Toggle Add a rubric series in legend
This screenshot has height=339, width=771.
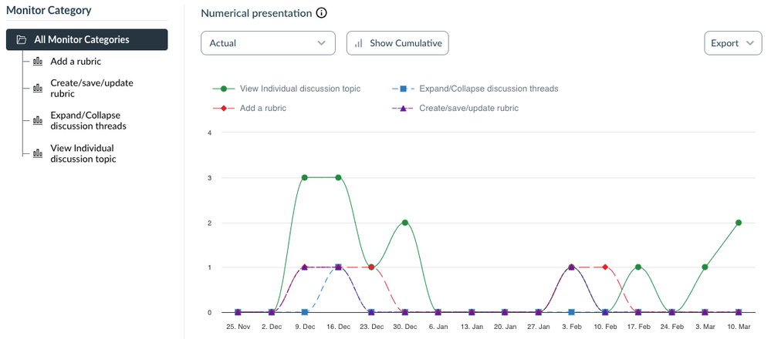pyautogui.click(x=262, y=108)
